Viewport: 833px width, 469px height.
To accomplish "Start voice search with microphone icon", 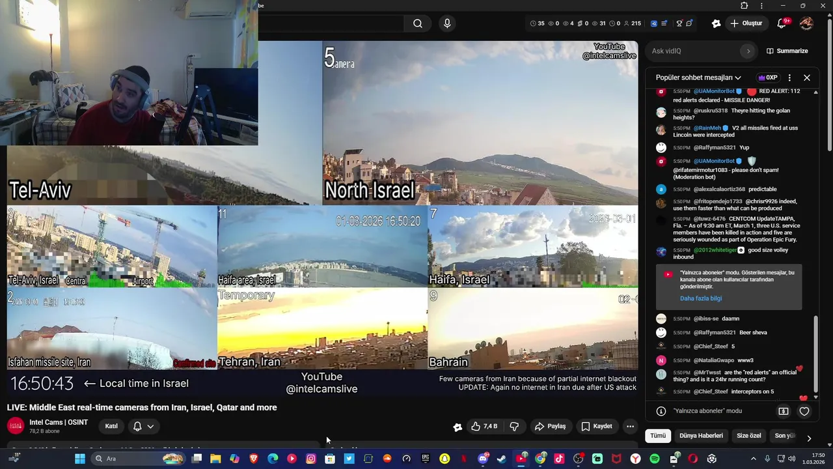I will (447, 23).
